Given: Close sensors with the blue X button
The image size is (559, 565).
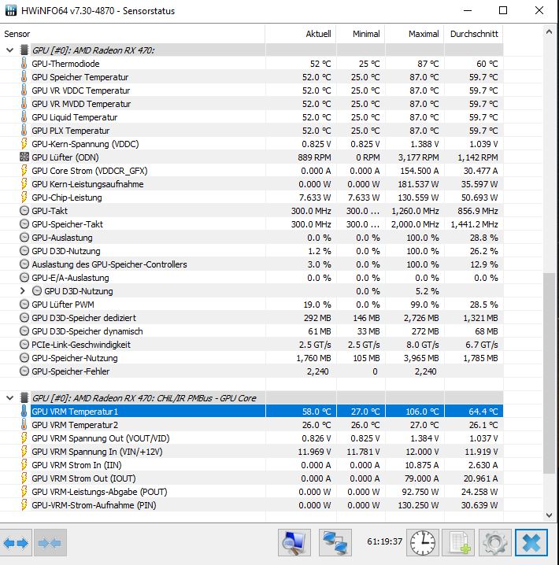Looking at the screenshot, I should (x=531, y=543).
